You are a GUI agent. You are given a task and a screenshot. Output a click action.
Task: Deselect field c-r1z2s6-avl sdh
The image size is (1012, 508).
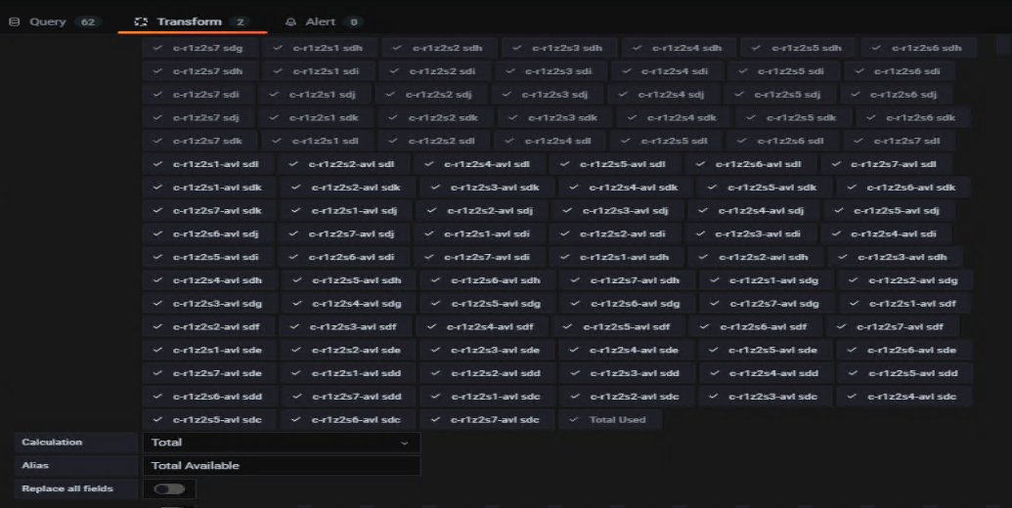(489, 280)
